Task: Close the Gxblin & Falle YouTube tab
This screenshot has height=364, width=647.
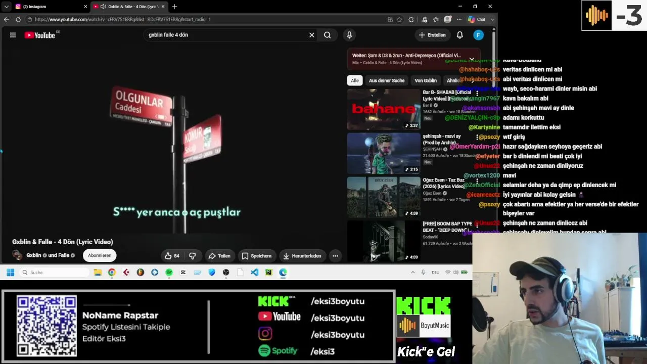Action: pyautogui.click(x=163, y=7)
